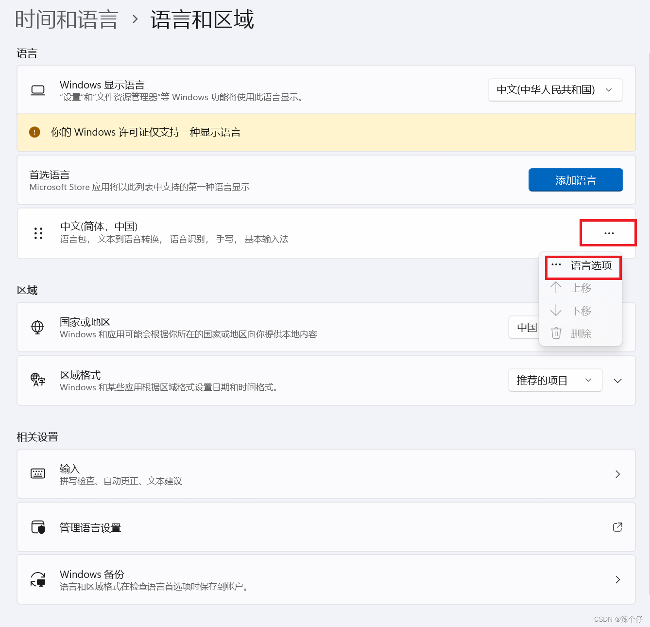650x627 pixels.
Task: Click the shield icon beside 管理语言设置
Action: (38, 527)
